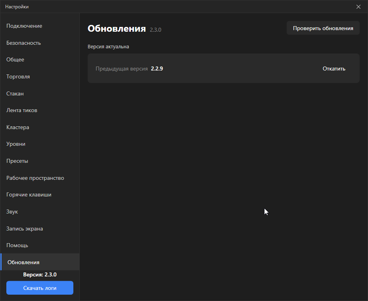This screenshot has width=368, height=301.
Task: Select the Обновления sidebar item
Action: (40, 262)
